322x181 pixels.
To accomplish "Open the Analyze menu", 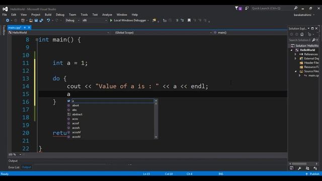I will coord(107,15).
